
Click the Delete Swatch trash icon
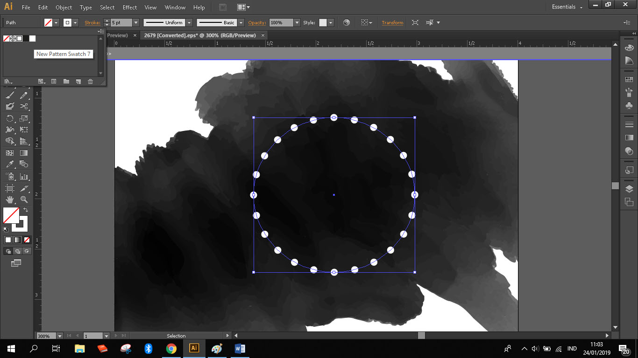tap(90, 82)
